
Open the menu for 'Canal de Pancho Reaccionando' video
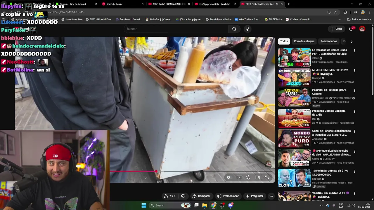coord(355,131)
